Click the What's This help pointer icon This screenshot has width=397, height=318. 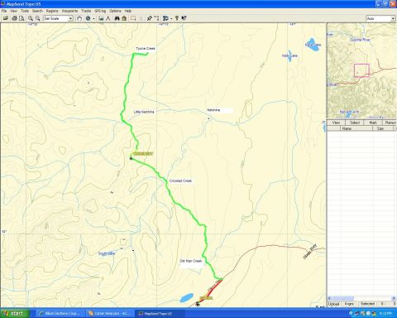(184, 18)
